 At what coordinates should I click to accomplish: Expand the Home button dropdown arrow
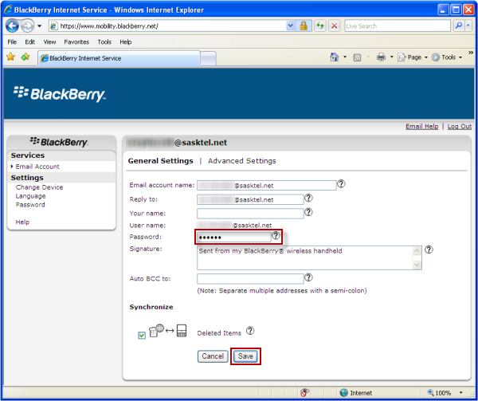[345, 57]
